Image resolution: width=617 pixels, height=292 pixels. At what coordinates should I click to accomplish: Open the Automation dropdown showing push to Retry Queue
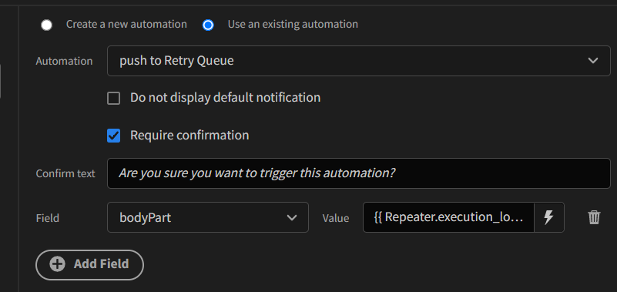click(358, 61)
